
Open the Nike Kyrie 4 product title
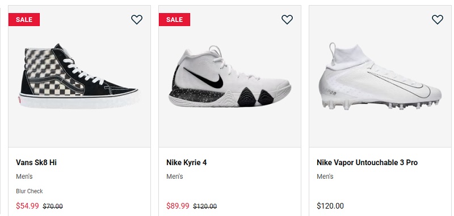[187, 163]
